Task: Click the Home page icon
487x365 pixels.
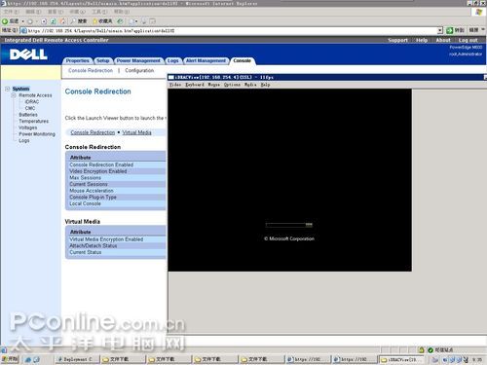Action: (x=62, y=21)
